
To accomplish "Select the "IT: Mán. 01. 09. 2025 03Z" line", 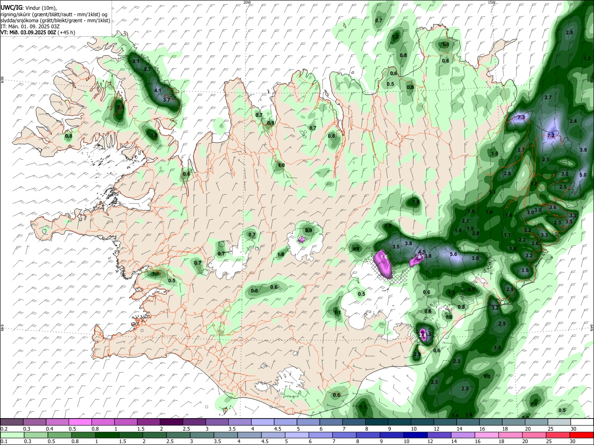I will (29, 26).
